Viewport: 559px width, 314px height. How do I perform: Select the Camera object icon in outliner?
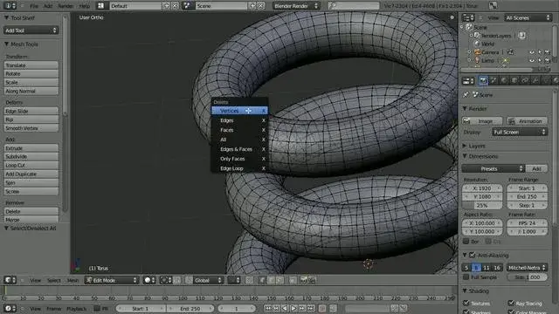point(478,52)
